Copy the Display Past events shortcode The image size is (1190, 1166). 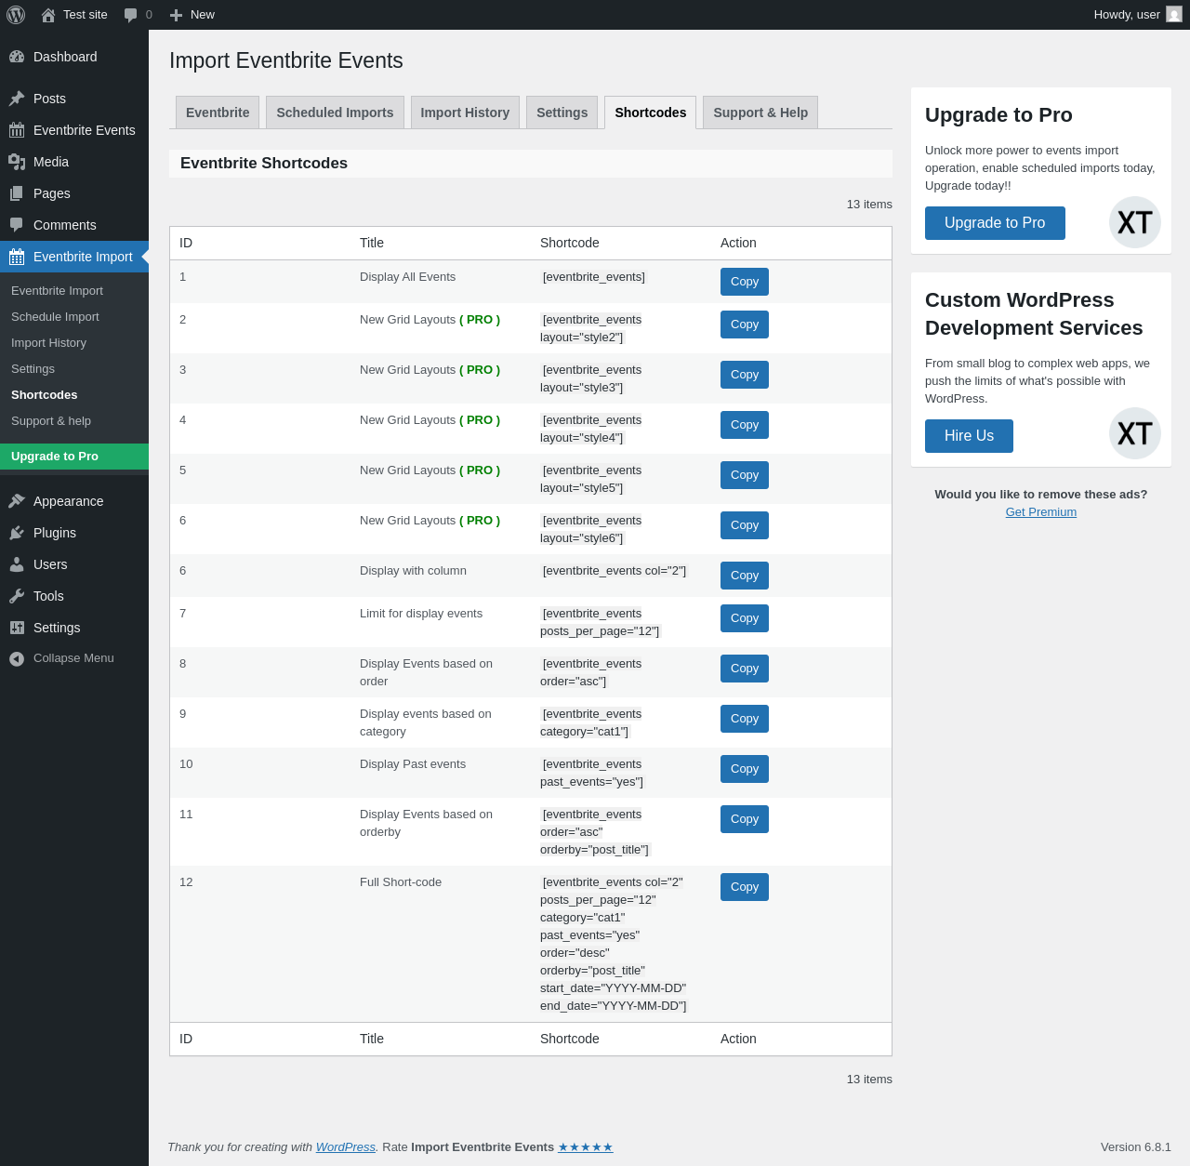[745, 769]
